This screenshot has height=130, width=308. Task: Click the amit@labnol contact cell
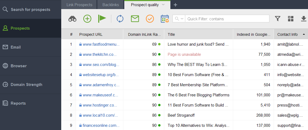[x=291, y=44]
